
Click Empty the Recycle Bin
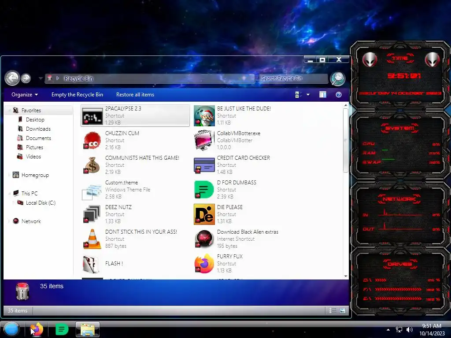pyautogui.click(x=77, y=95)
